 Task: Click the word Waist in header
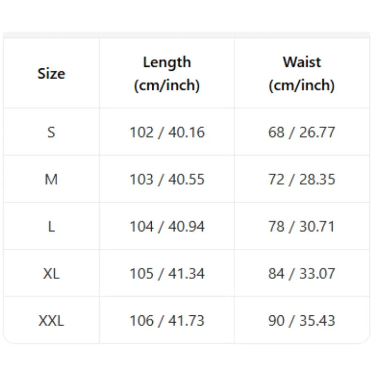coord(302,62)
